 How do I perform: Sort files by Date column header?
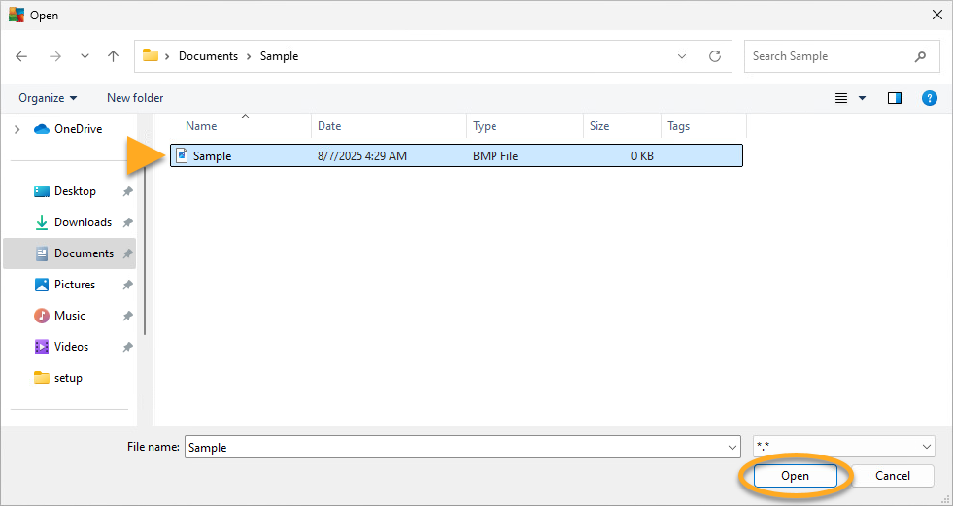click(329, 126)
